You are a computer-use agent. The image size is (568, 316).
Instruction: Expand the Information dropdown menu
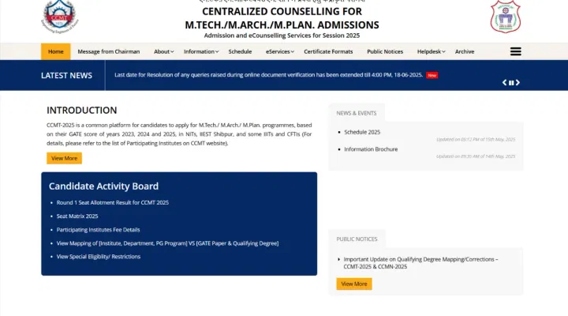pyautogui.click(x=200, y=51)
